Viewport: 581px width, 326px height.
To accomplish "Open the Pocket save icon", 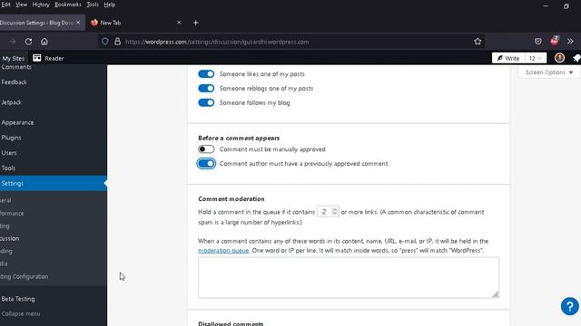I will [x=538, y=42].
